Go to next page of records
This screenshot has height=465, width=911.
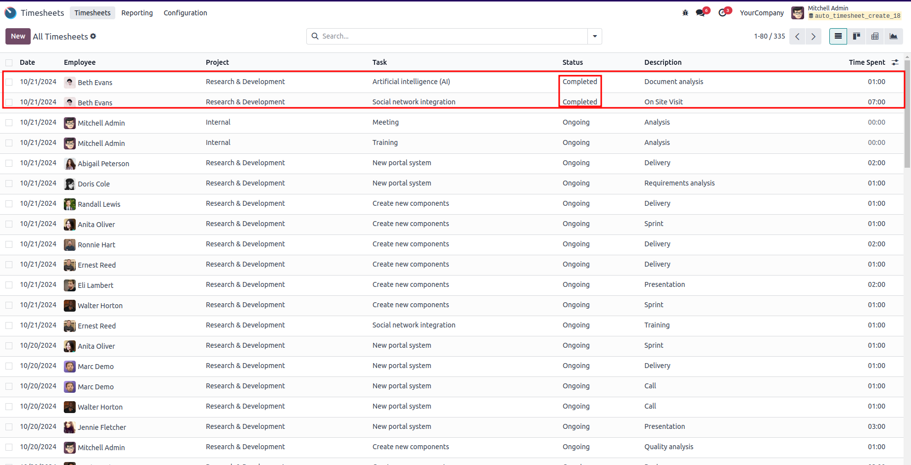pyautogui.click(x=814, y=37)
